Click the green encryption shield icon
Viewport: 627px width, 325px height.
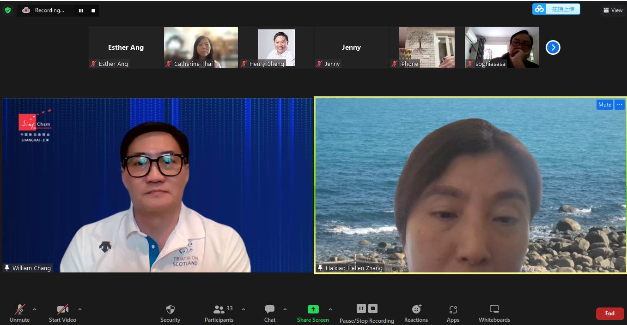pos(8,10)
